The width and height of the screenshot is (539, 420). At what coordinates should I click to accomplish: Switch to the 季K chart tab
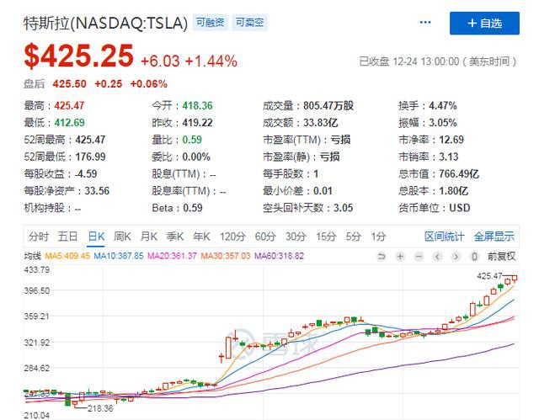click(x=175, y=237)
